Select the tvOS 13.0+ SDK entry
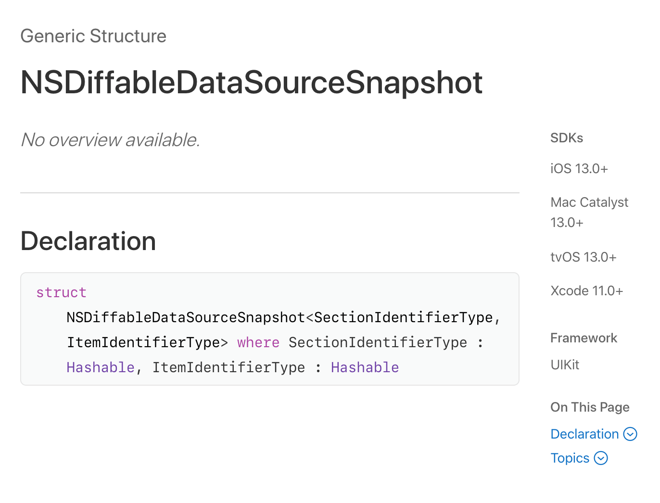Viewport: 660px width, 503px height. [x=583, y=257]
